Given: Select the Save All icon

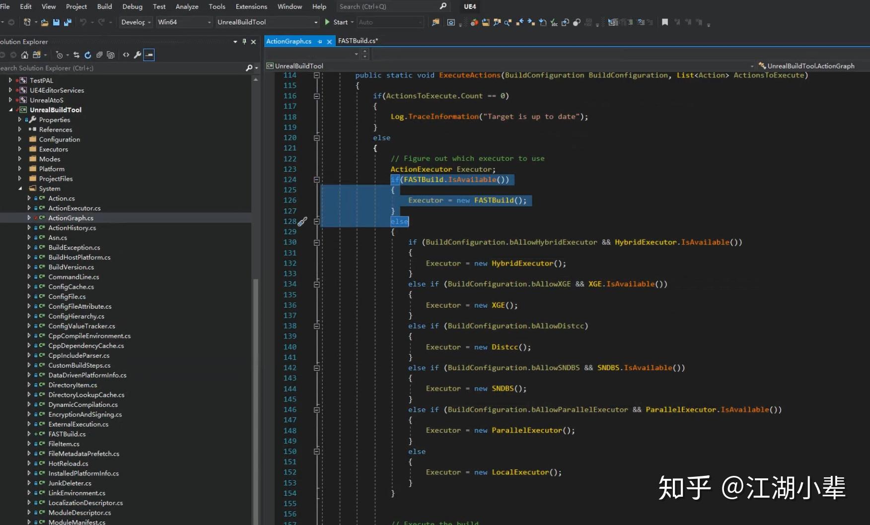Looking at the screenshot, I should (67, 22).
